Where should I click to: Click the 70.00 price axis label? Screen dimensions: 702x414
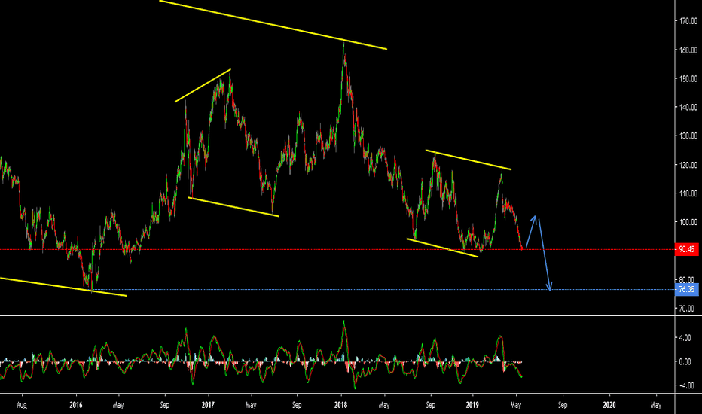click(687, 309)
